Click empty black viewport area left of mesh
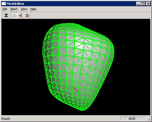Viewport: 152px width, 122px height. click(21, 67)
